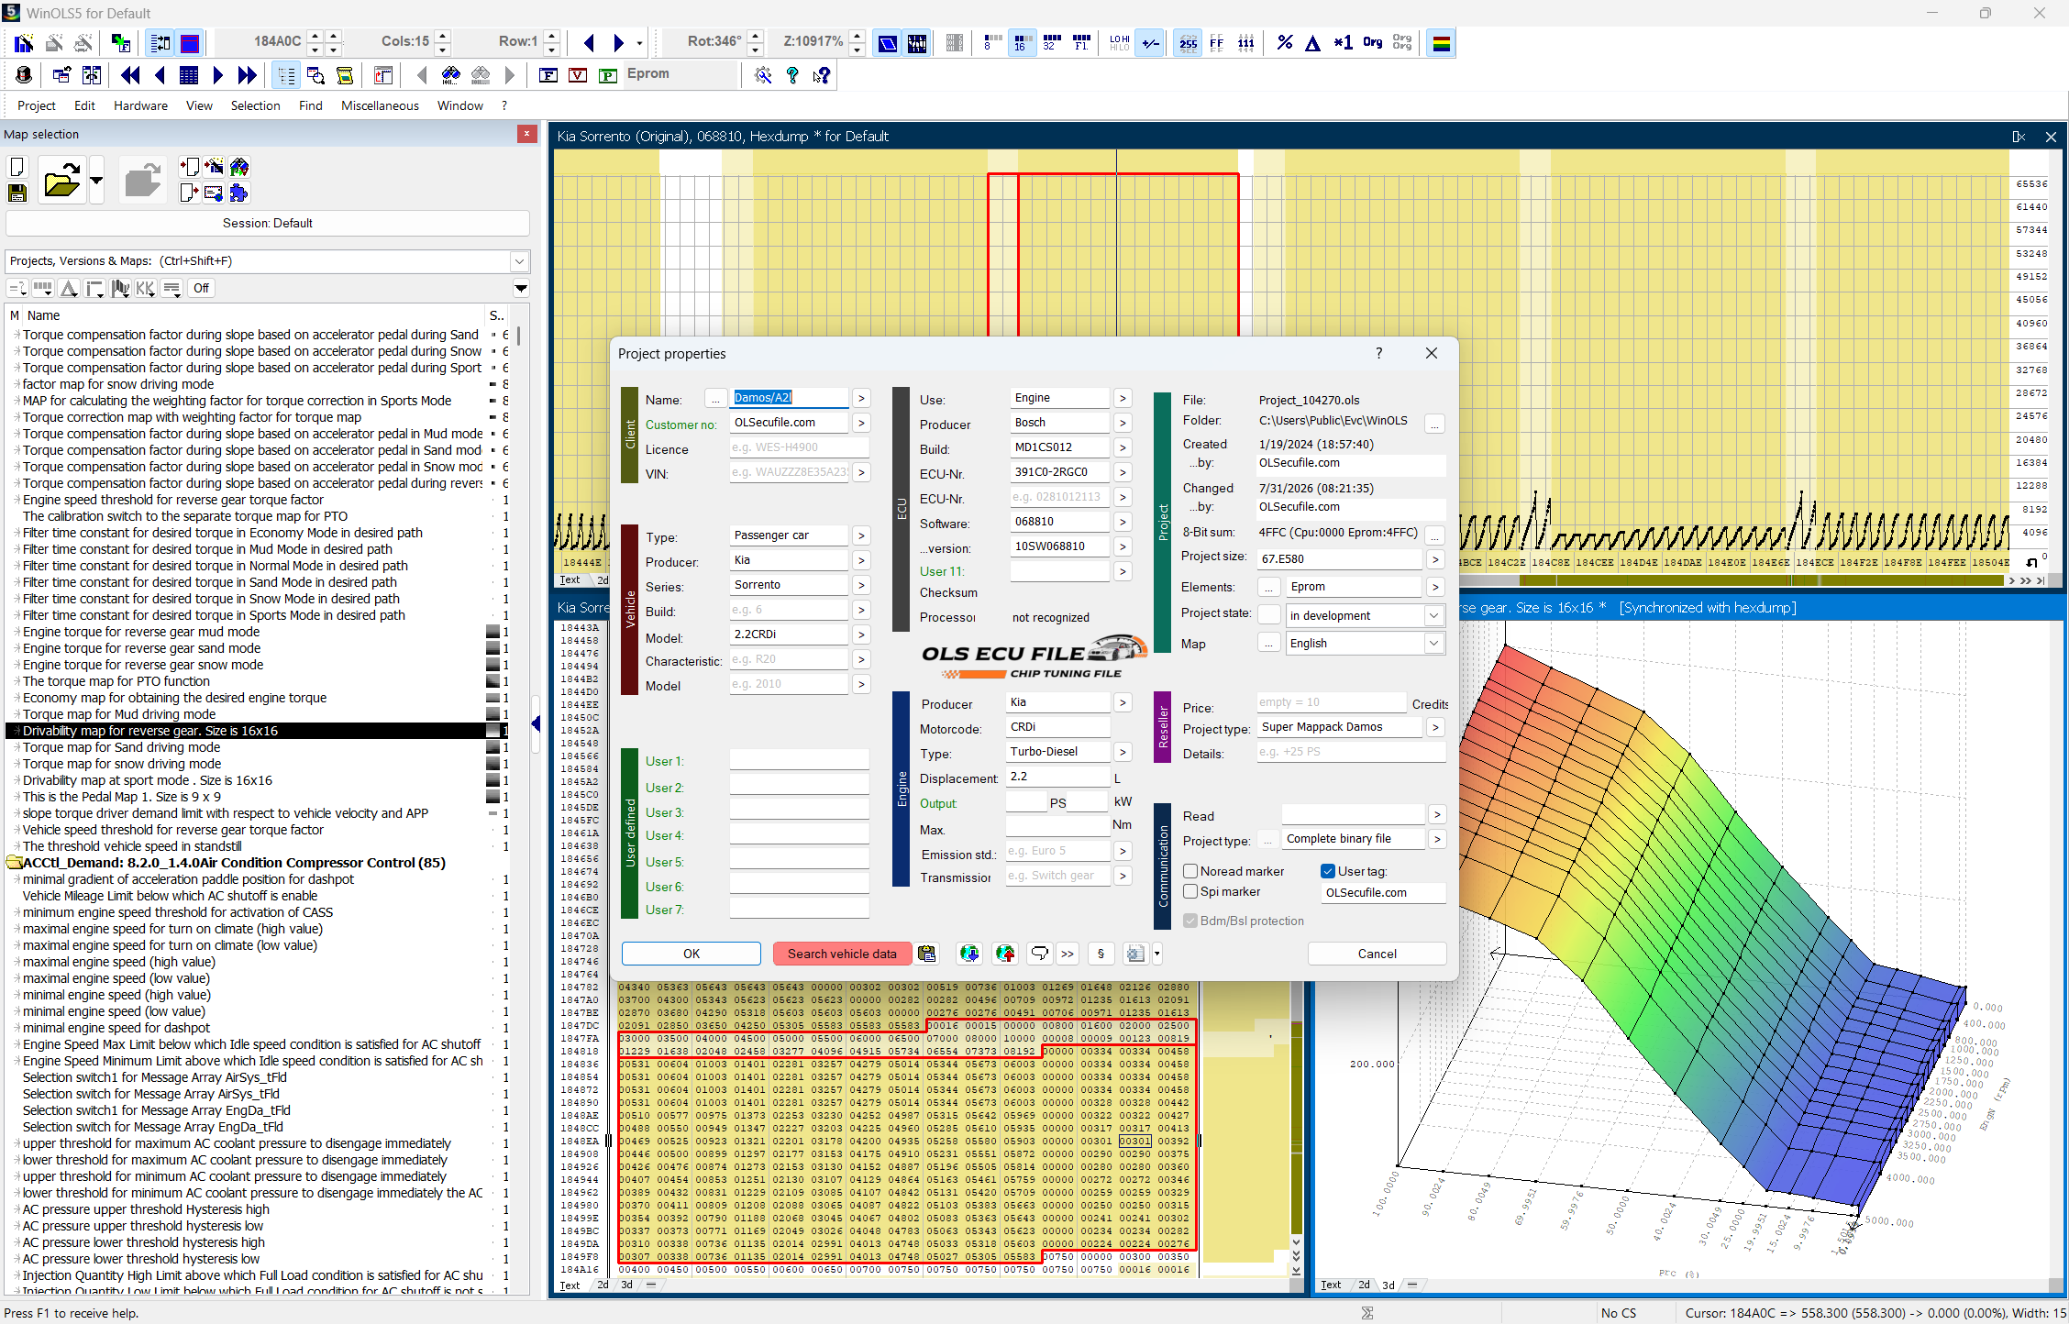The image size is (2069, 1324).
Task: Click the globe download icon in the dialog
Action: click(x=969, y=954)
